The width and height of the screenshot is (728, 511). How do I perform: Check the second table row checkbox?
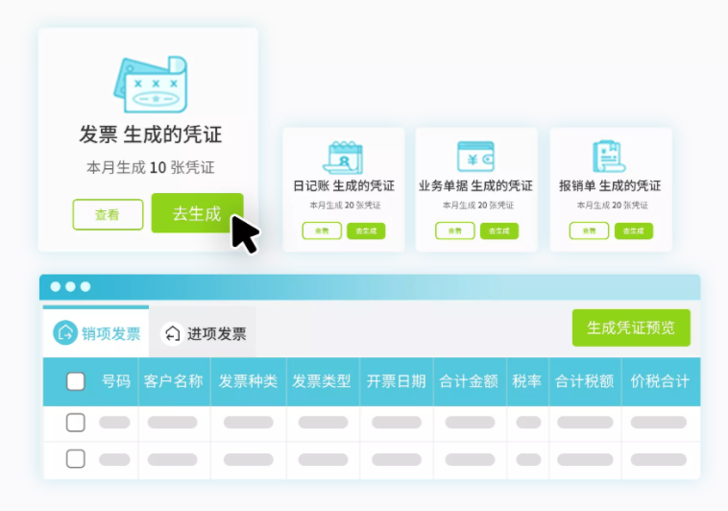pos(76,459)
